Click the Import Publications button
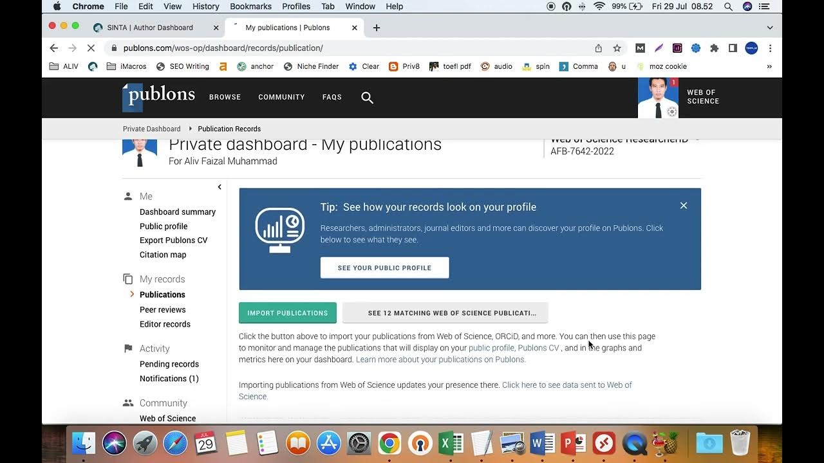 click(x=288, y=313)
